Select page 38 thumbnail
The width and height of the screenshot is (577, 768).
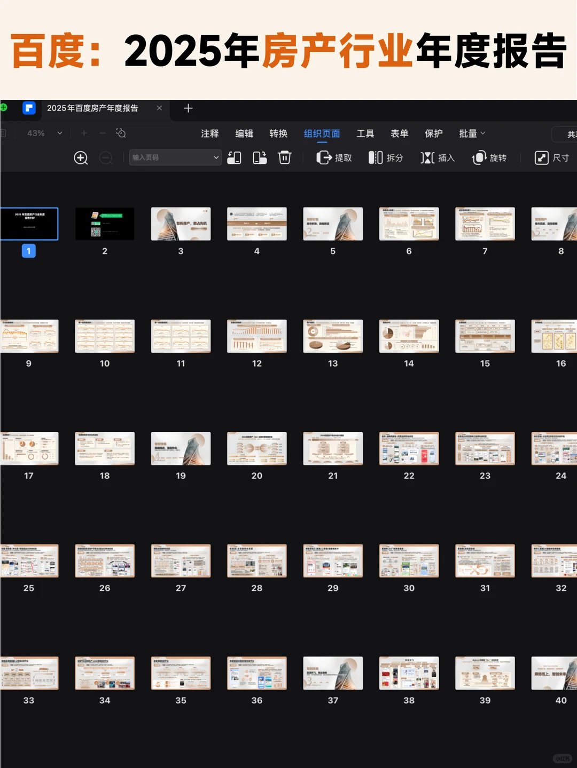[409, 673]
